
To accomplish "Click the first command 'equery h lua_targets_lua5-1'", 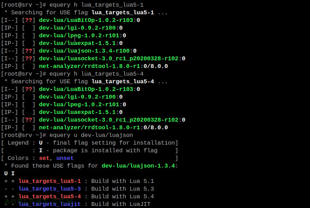I will tap(96, 5).
